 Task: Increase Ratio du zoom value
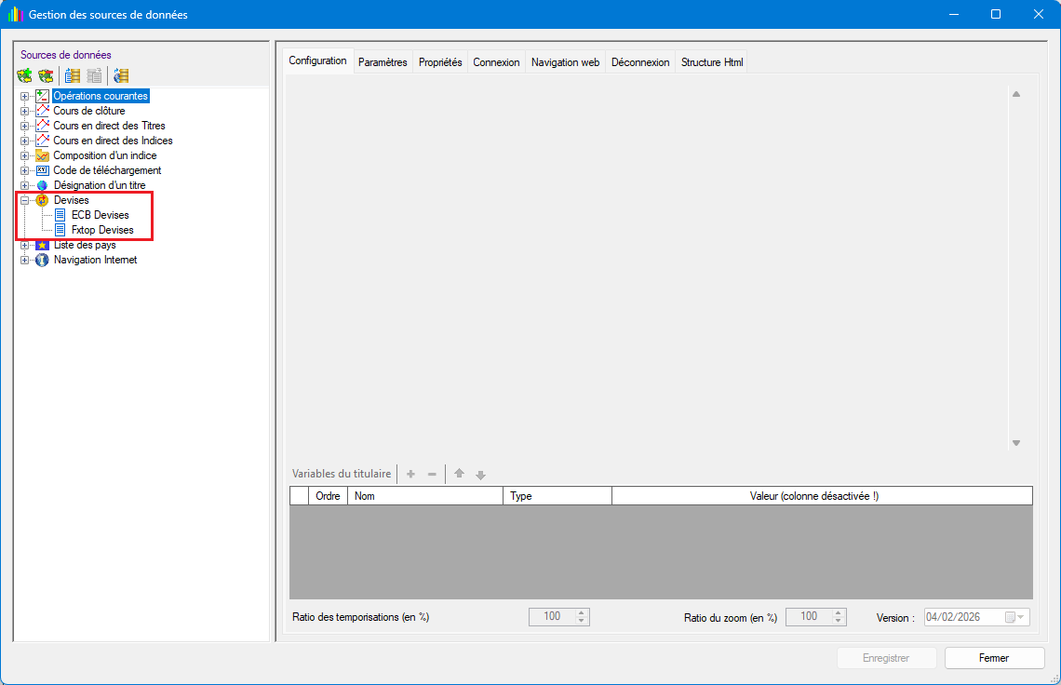click(x=839, y=613)
